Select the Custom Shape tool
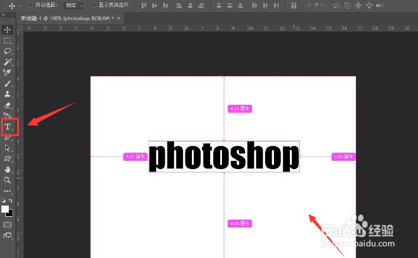418x258 pixels. click(7, 159)
